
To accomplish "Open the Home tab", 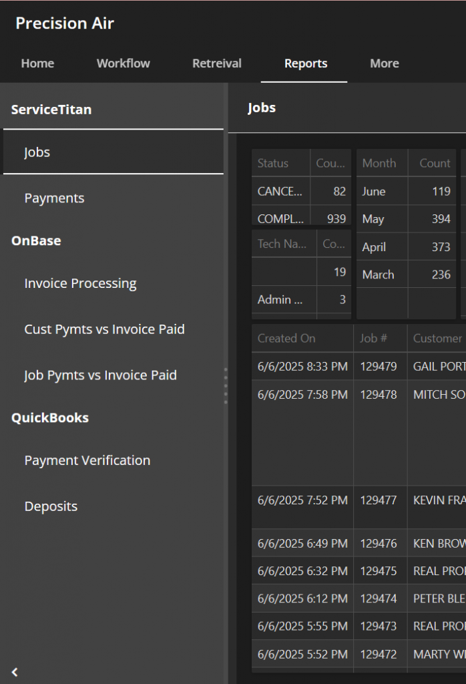I will point(37,63).
